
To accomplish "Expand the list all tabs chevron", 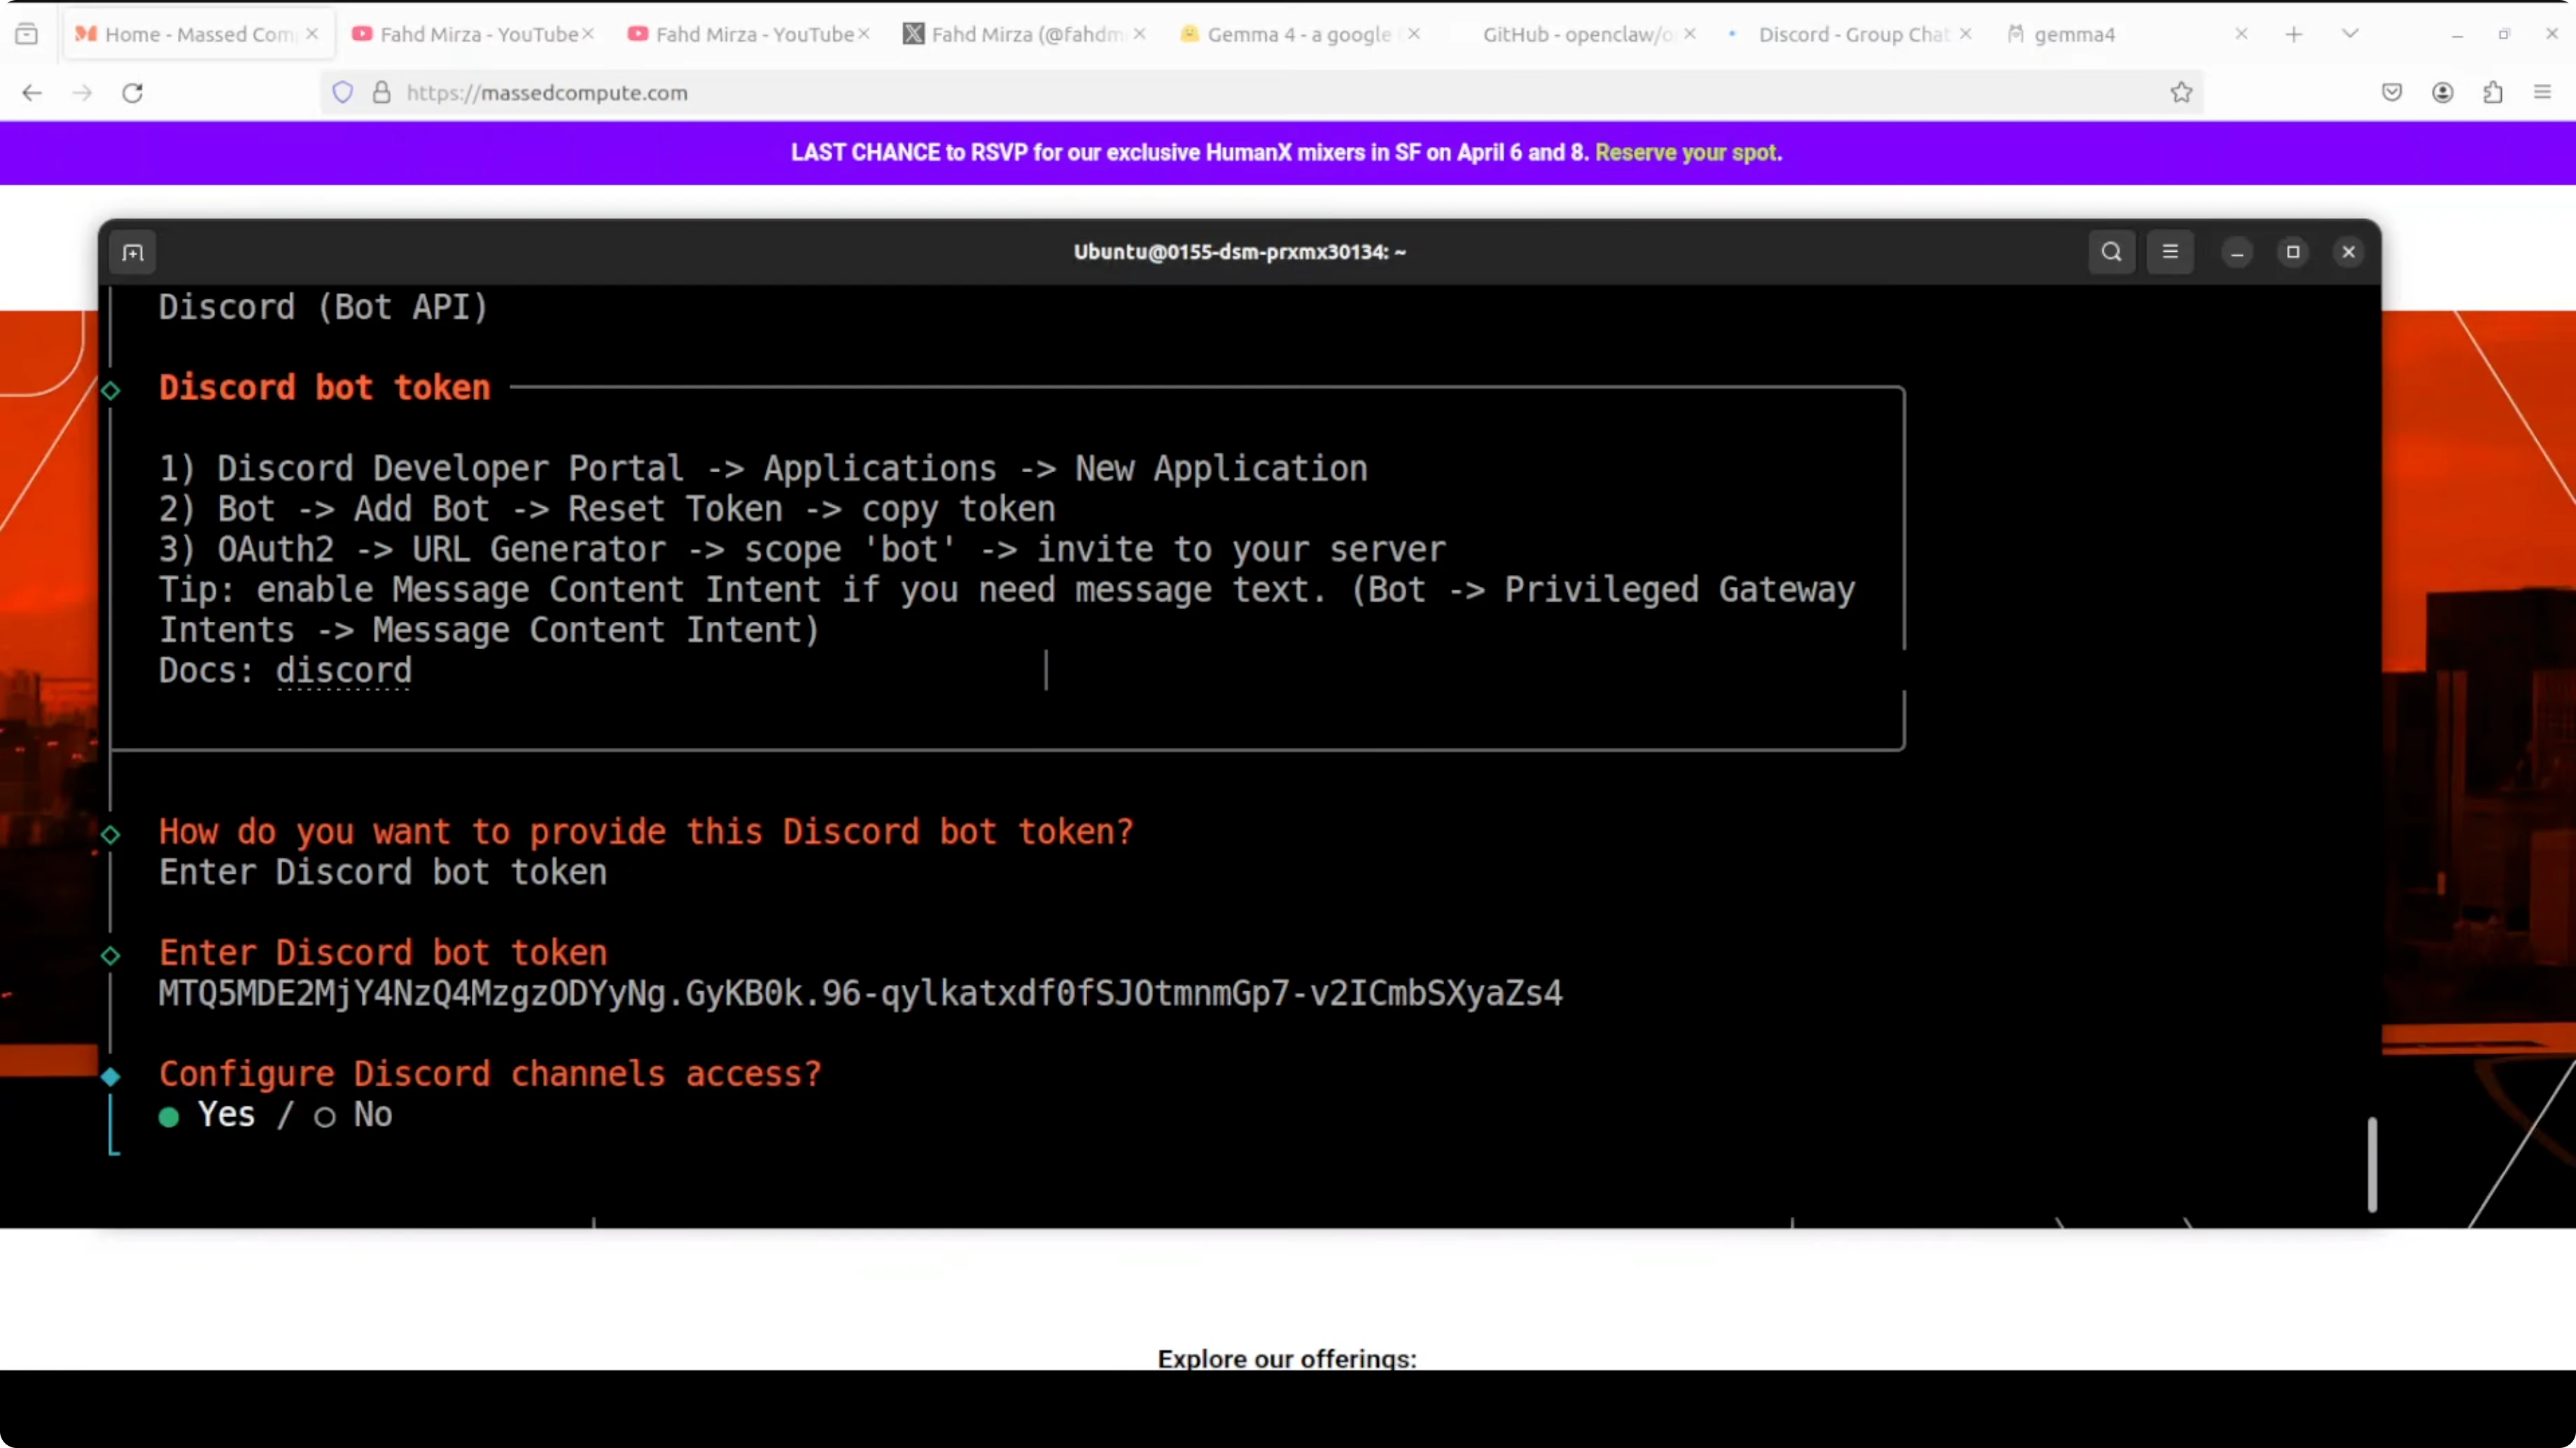I will coord(2350,34).
